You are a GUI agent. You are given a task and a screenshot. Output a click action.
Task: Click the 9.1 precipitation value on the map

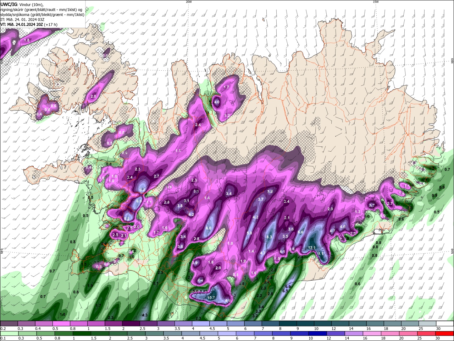tap(320, 254)
